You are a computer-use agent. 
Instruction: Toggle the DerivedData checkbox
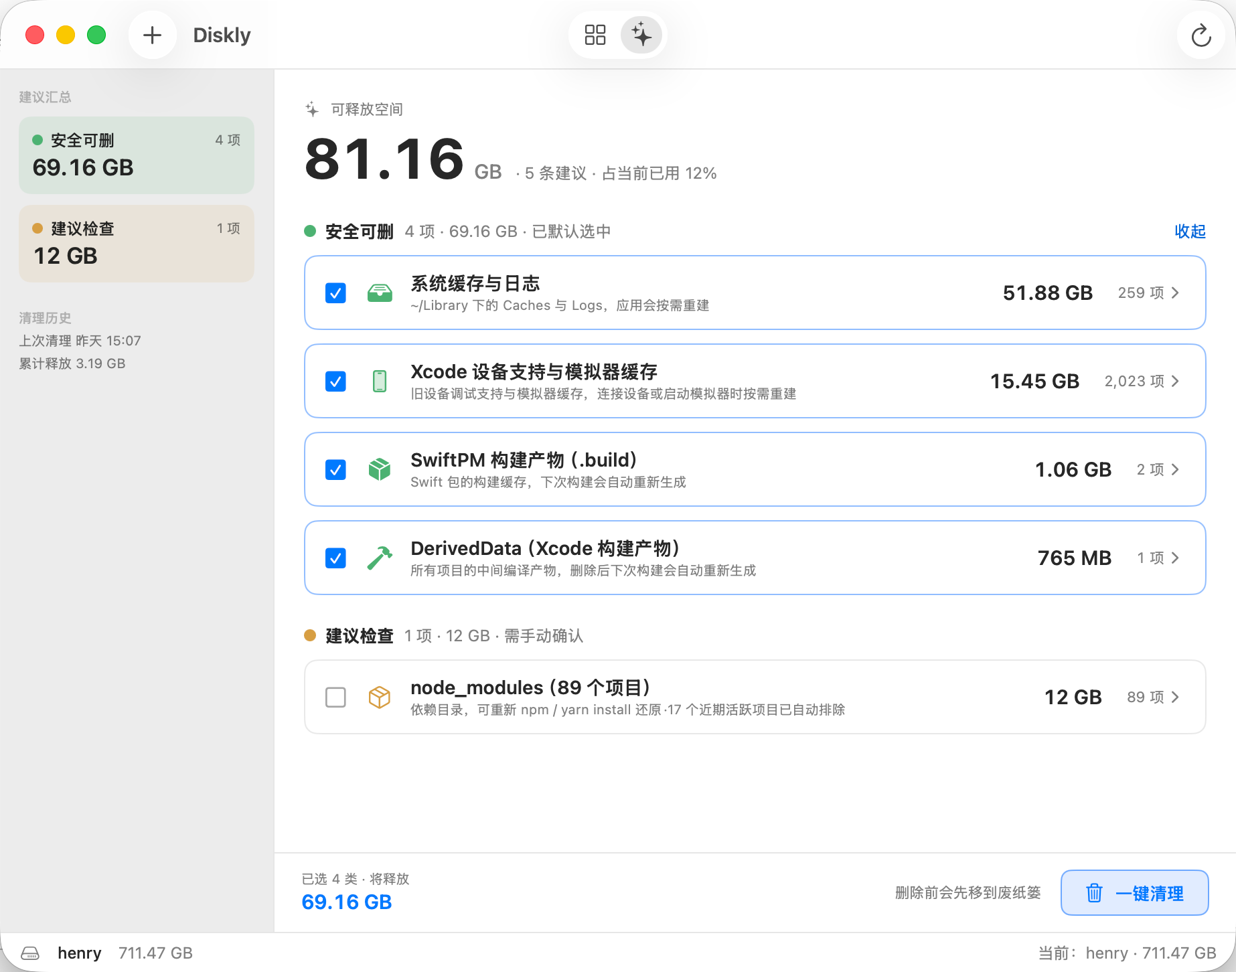pyautogui.click(x=335, y=558)
